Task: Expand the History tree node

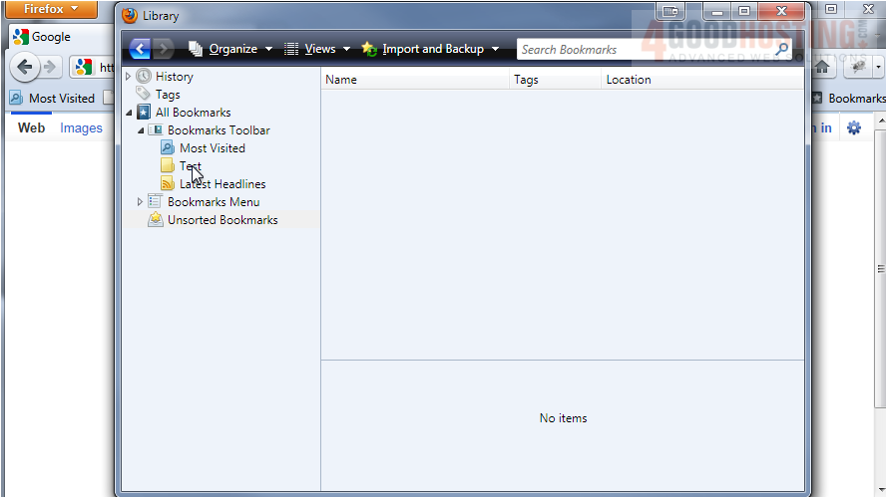Action: (x=128, y=77)
